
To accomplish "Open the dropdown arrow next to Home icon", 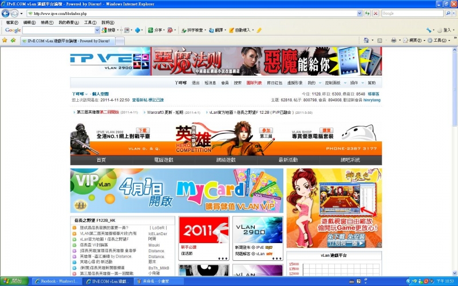I will (372, 41).
